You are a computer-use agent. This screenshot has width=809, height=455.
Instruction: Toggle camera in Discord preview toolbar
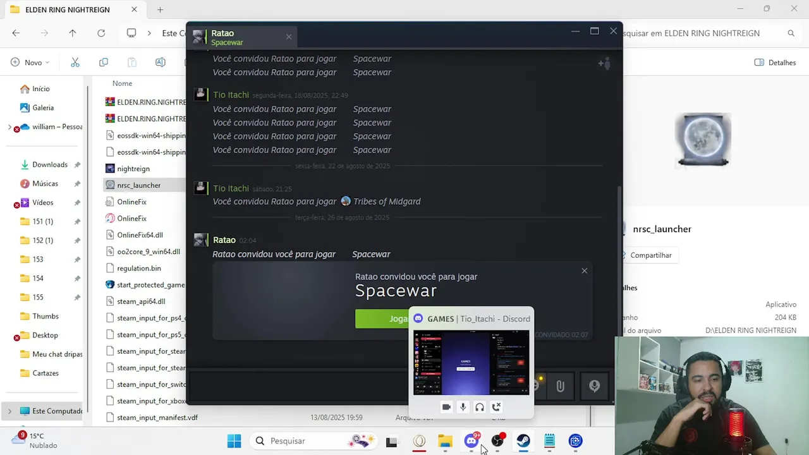[446, 407]
